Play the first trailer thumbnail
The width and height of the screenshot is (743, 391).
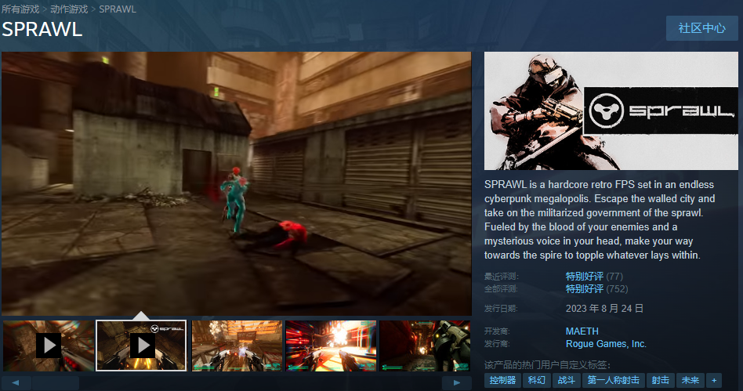click(x=49, y=346)
